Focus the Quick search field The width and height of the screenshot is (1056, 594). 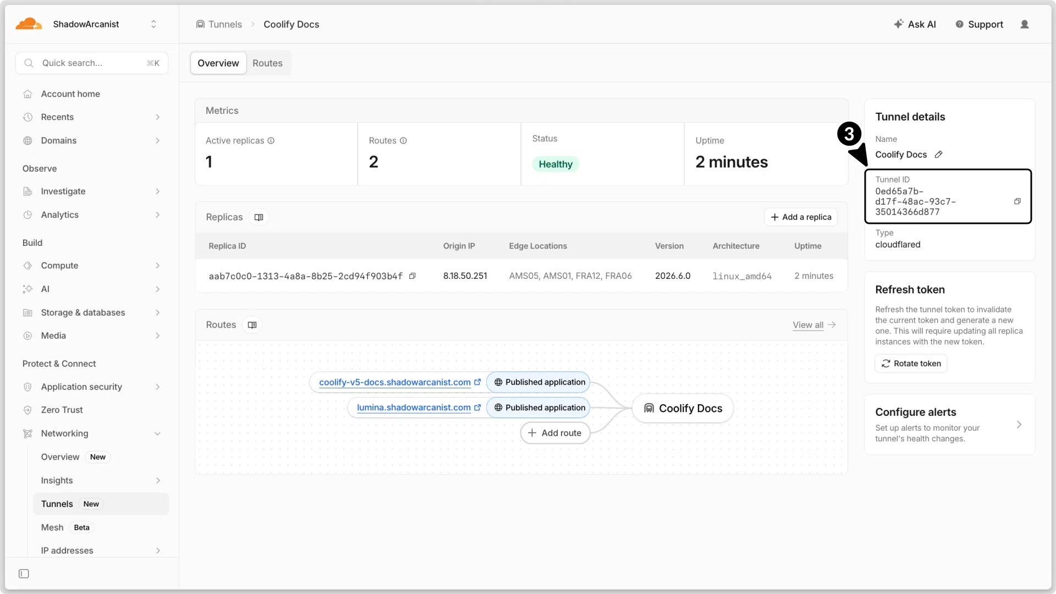tap(92, 63)
